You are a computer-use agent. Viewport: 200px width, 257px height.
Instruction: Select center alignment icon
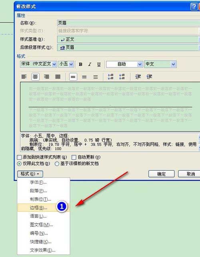point(36,77)
